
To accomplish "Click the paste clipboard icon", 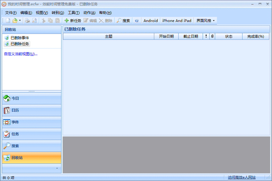I will (x=57, y=21).
